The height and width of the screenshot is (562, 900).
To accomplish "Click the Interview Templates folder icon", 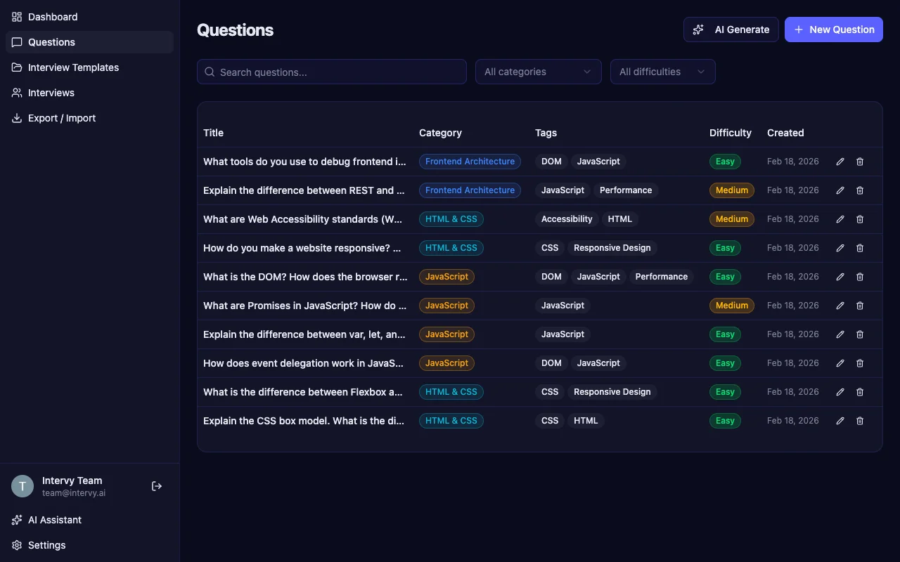I will 15,67.
